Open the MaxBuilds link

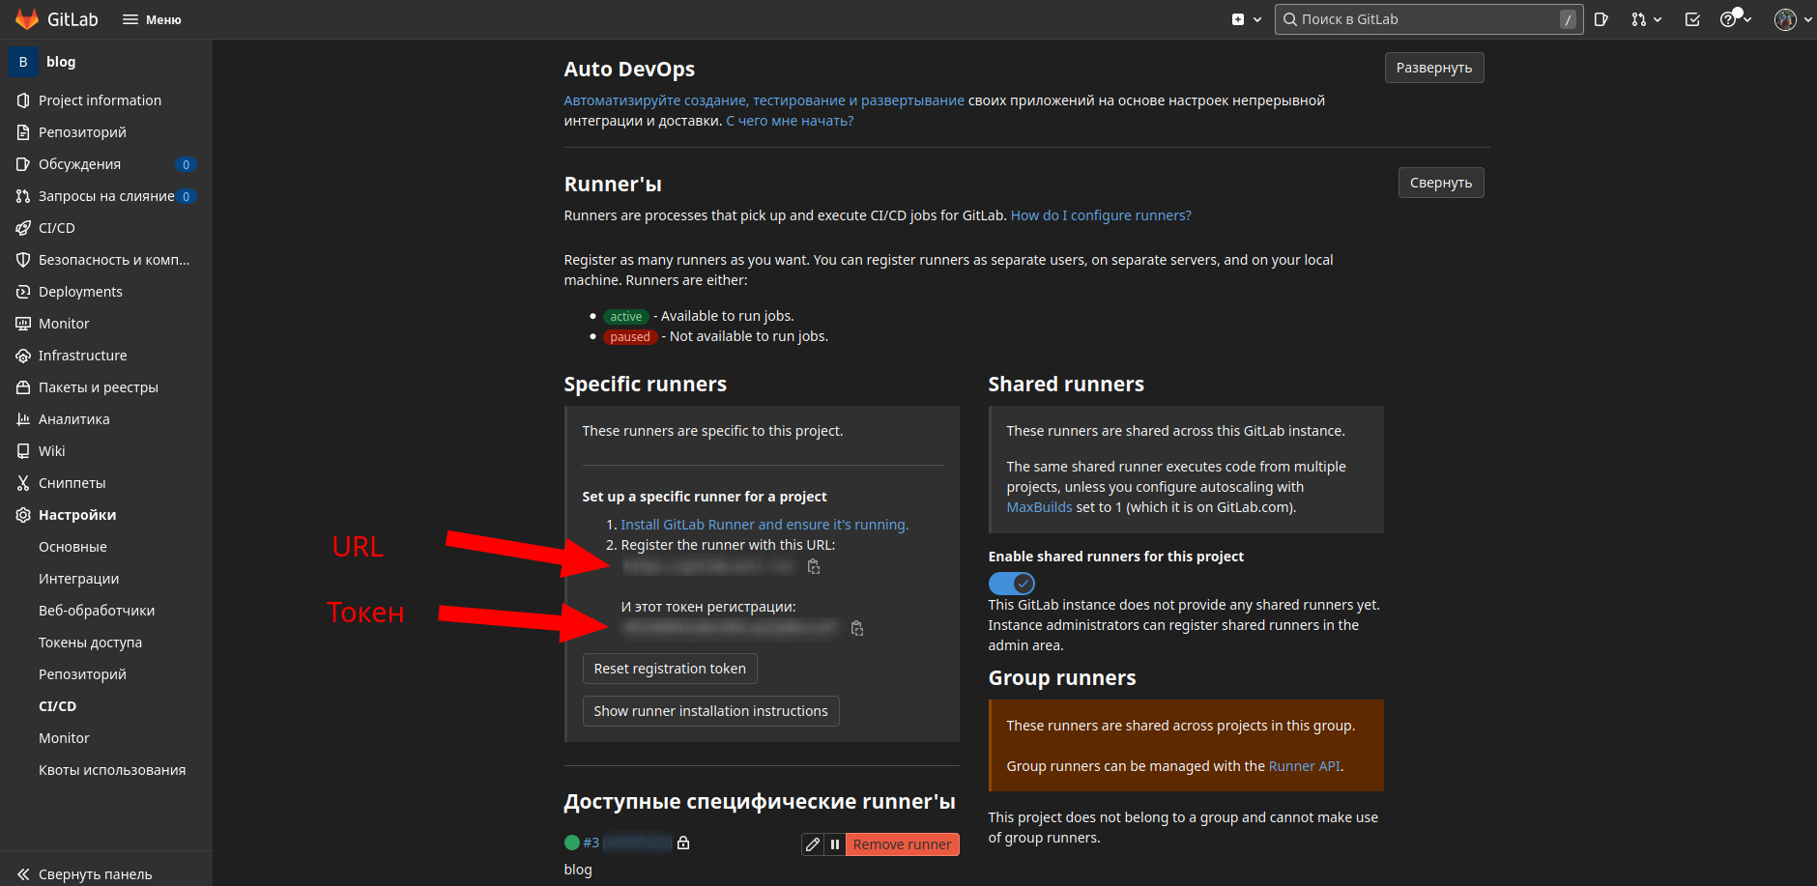[x=1039, y=507]
